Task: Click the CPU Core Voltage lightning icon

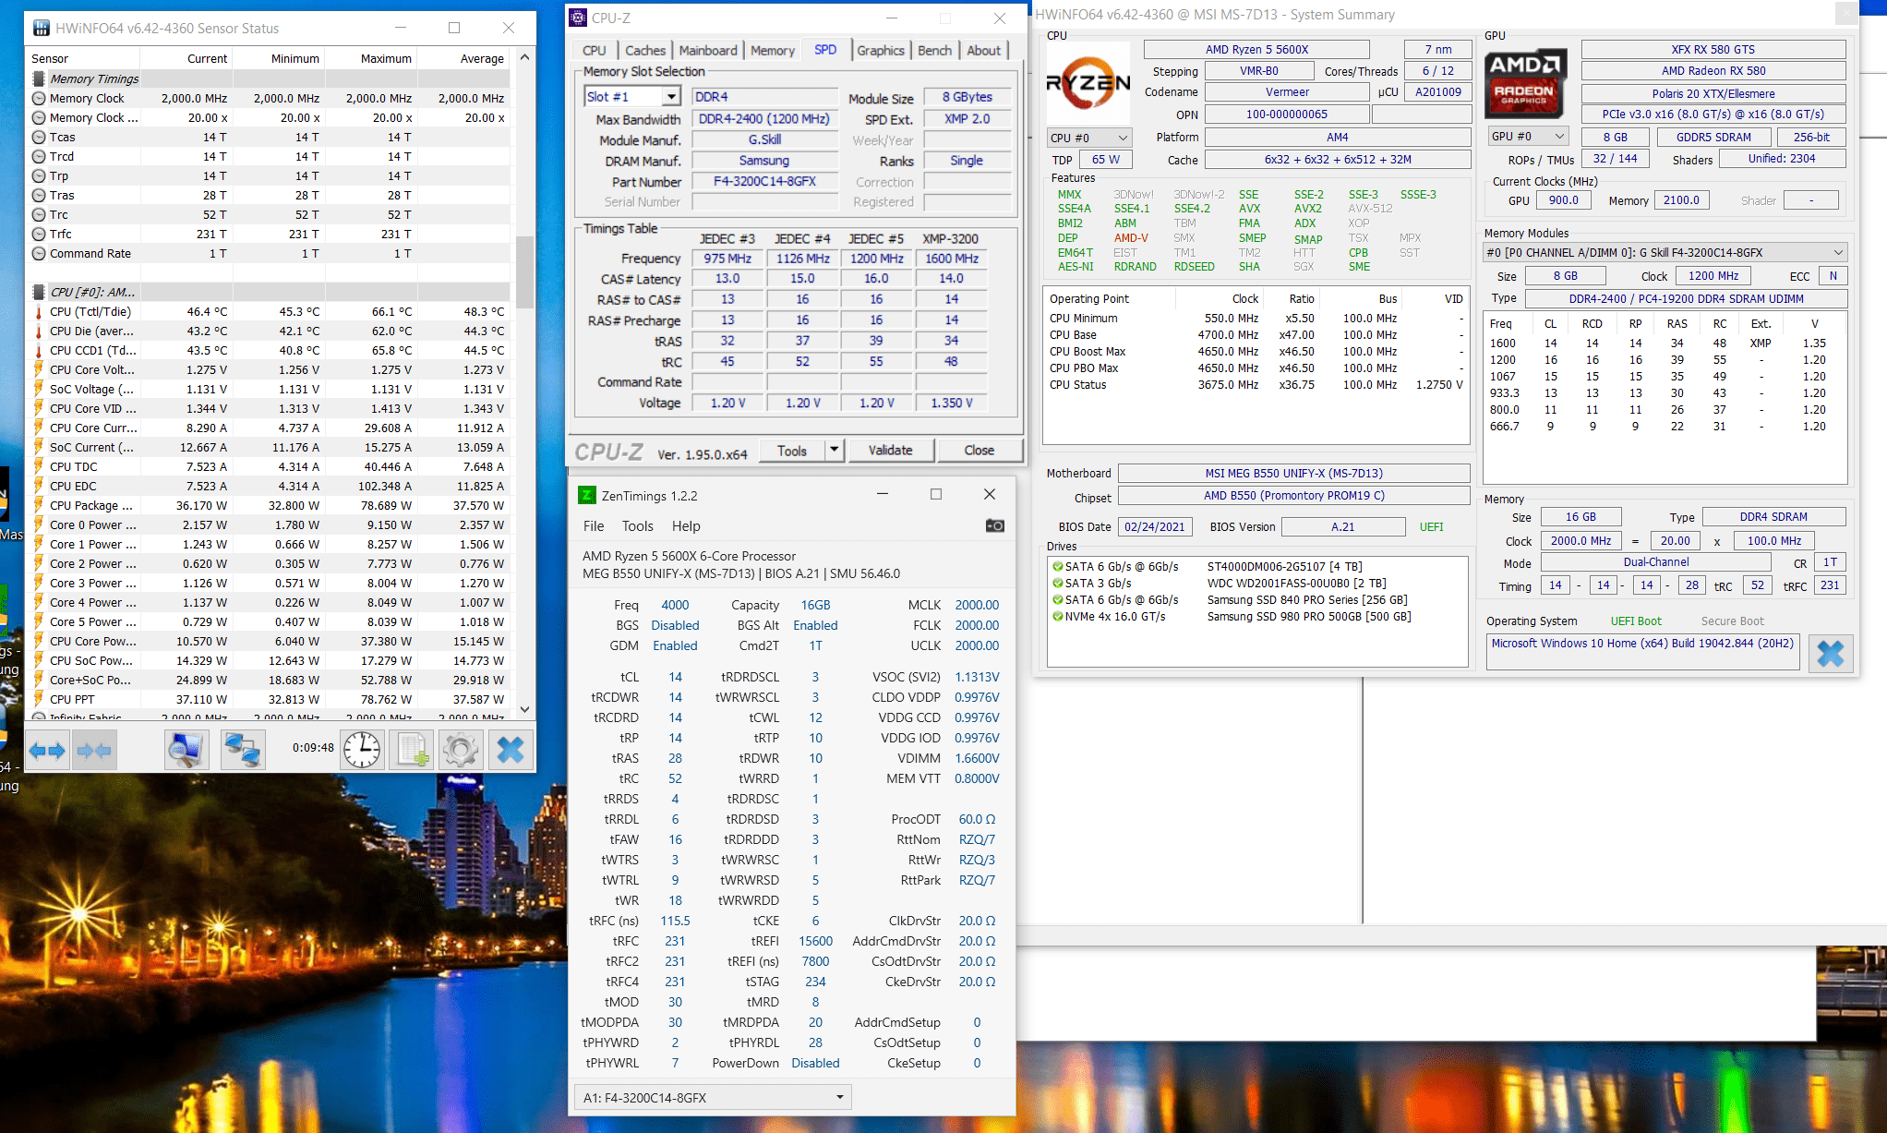Action: point(39,369)
